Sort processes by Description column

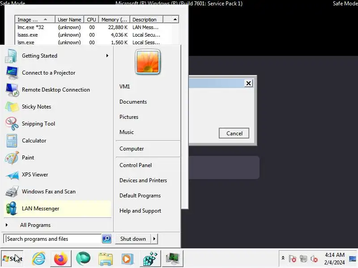pos(146,20)
